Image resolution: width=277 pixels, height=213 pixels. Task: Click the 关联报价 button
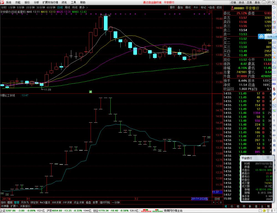coord(25,206)
